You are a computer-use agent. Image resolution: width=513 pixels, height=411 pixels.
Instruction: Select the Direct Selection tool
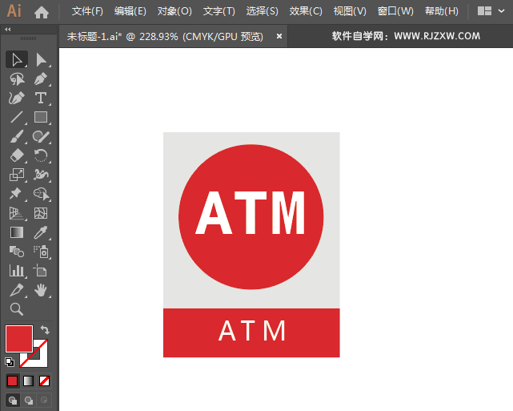coord(42,60)
